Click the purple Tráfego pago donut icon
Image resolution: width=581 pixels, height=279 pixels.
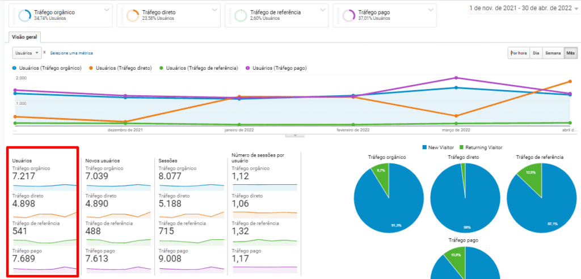[349, 15]
